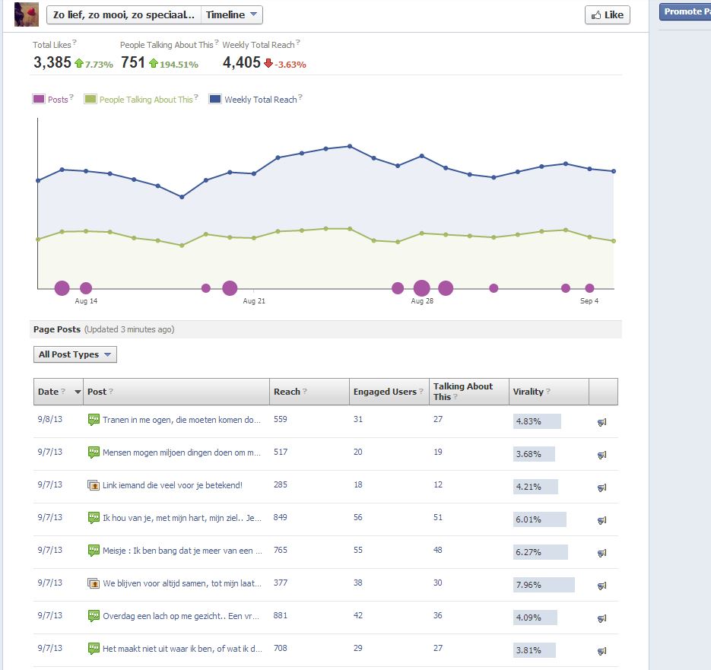Image resolution: width=711 pixels, height=670 pixels.
Task: Click help mark in Engaged Users column header
Action: (421, 391)
